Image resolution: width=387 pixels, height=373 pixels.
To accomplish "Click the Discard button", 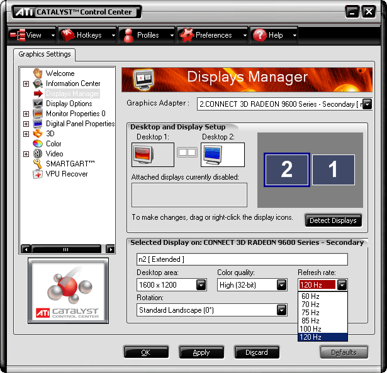I will (x=257, y=352).
